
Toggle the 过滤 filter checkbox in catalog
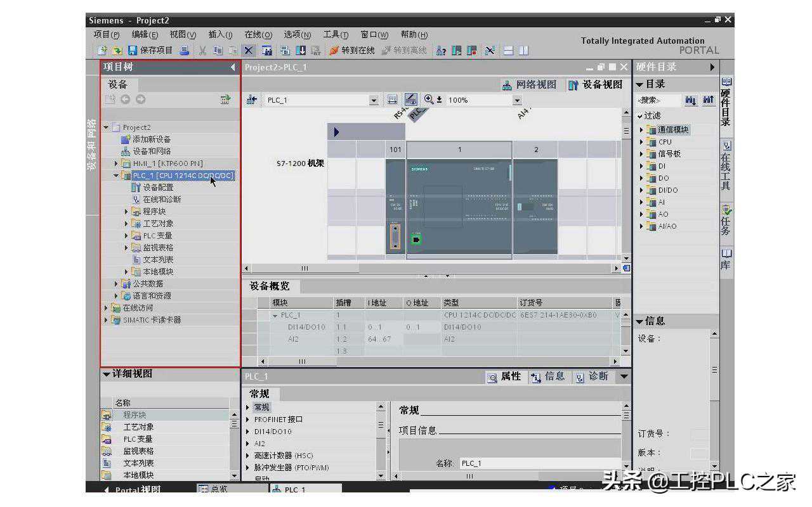click(x=641, y=115)
